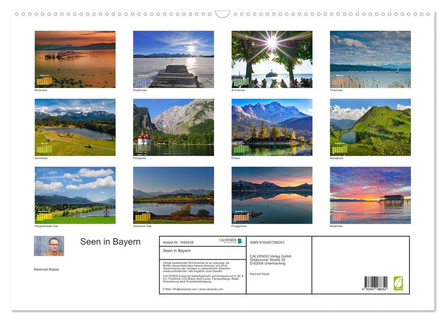Click the www.calvendo.com website link

(x=212, y=289)
